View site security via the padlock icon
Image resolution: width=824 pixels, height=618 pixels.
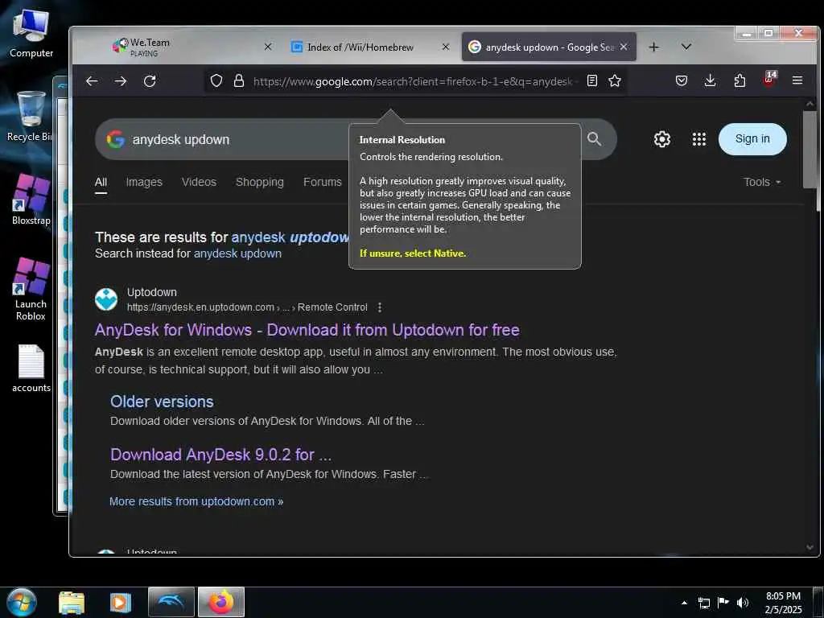[238, 81]
